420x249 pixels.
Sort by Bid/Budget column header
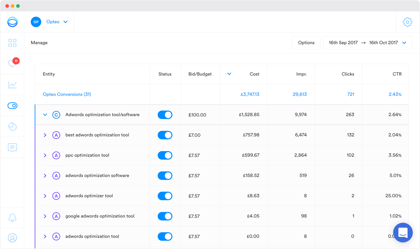click(200, 74)
